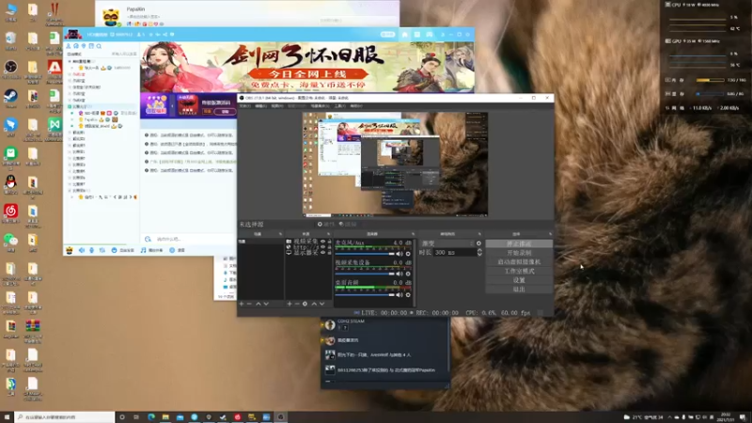The image size is (752, 423).
Task: Open NetEase Cloud Music desktop icon
Action: click(x=10, y=212)
